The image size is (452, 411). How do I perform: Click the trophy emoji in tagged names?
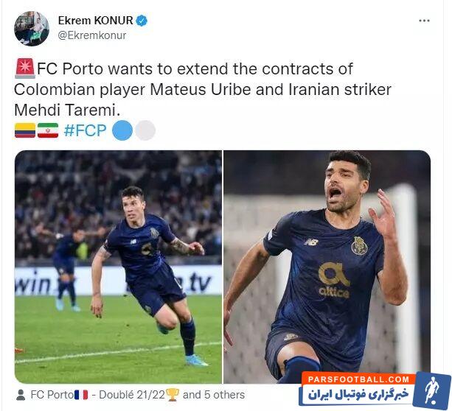[173, 395]
